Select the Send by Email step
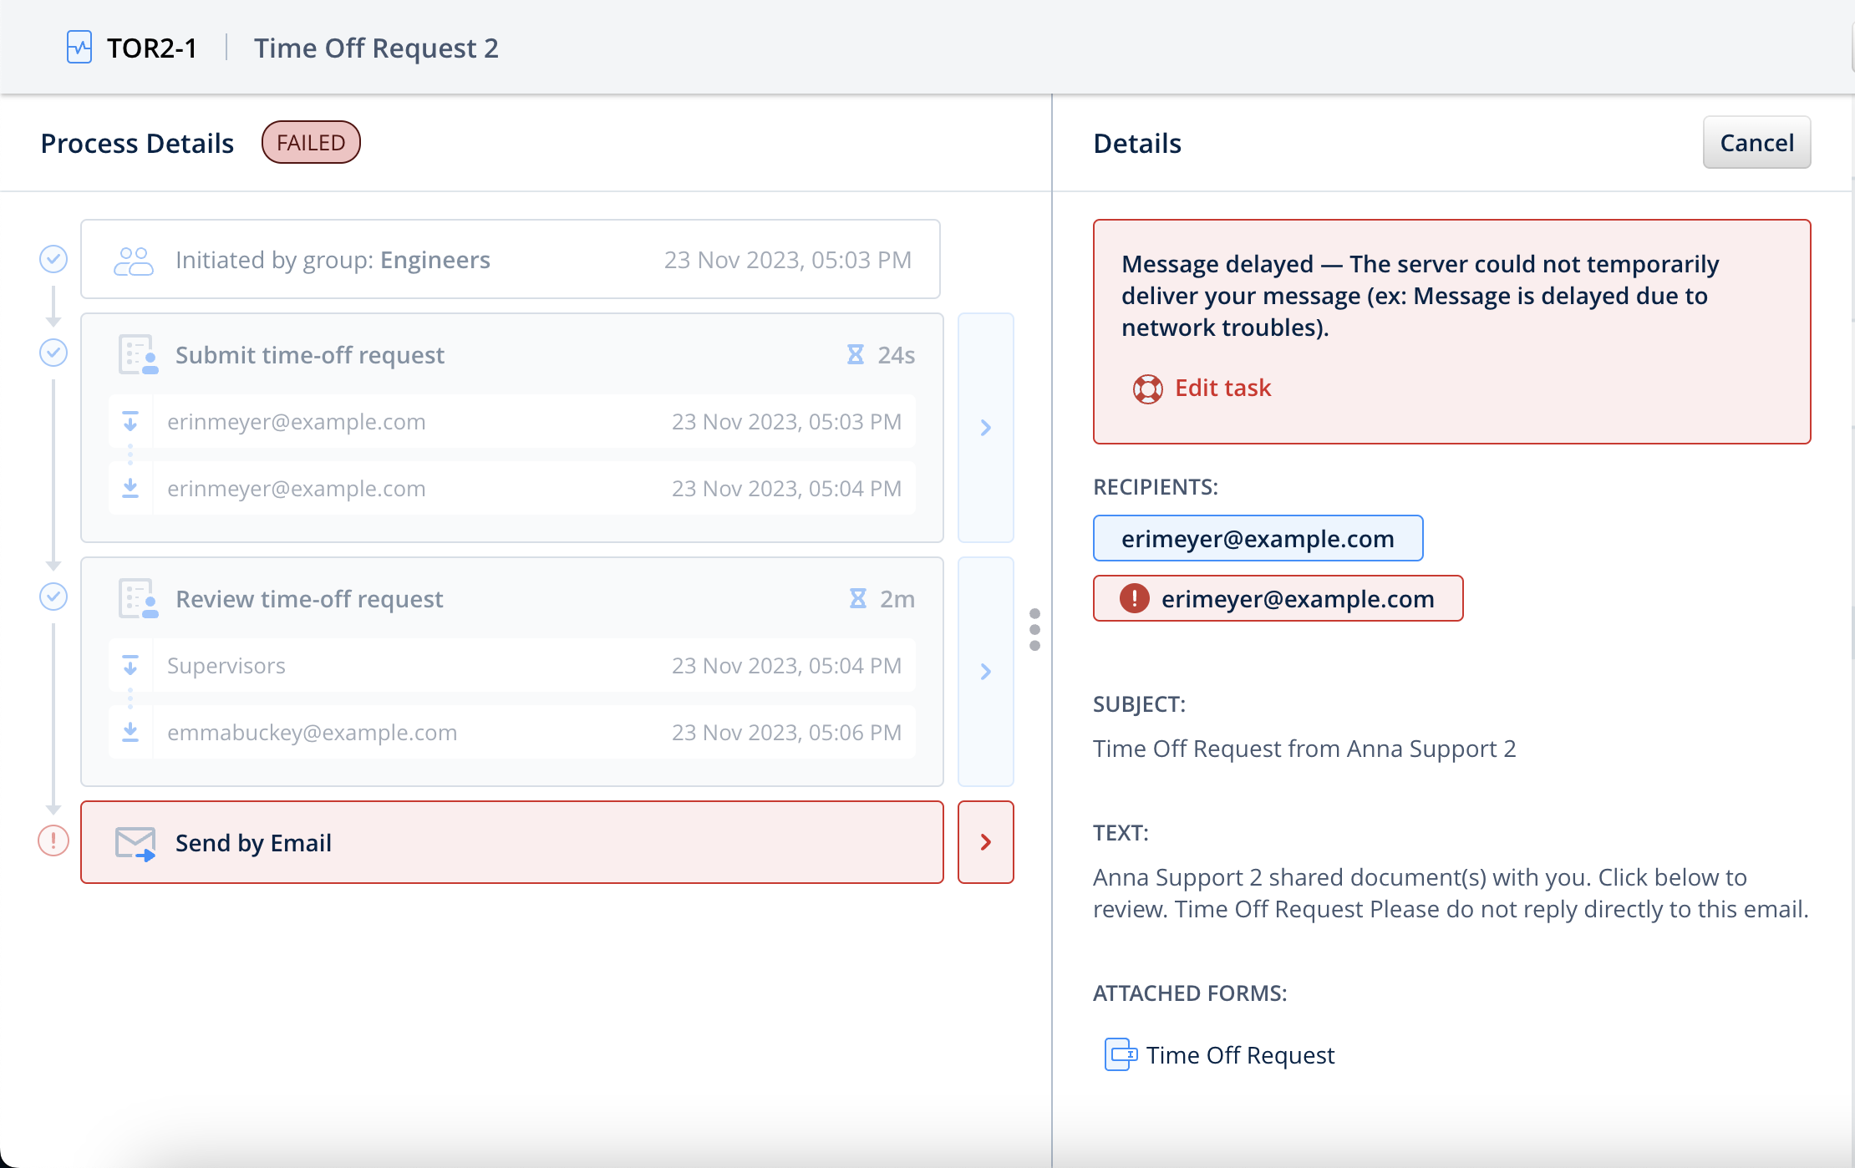 click(x=511, y=842)
